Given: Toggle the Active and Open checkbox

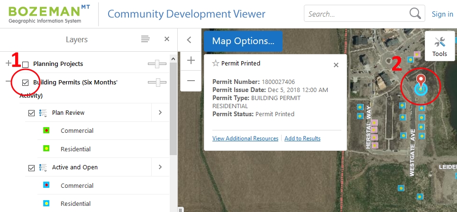Looking at the screenshot, I should click(32, 167).
